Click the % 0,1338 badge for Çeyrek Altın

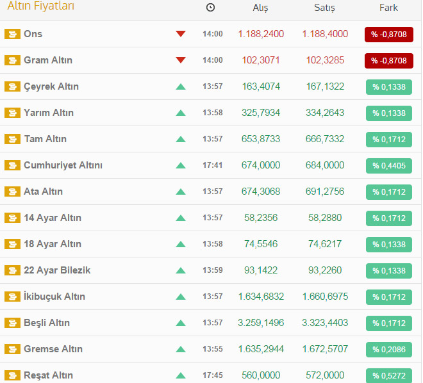389,87
